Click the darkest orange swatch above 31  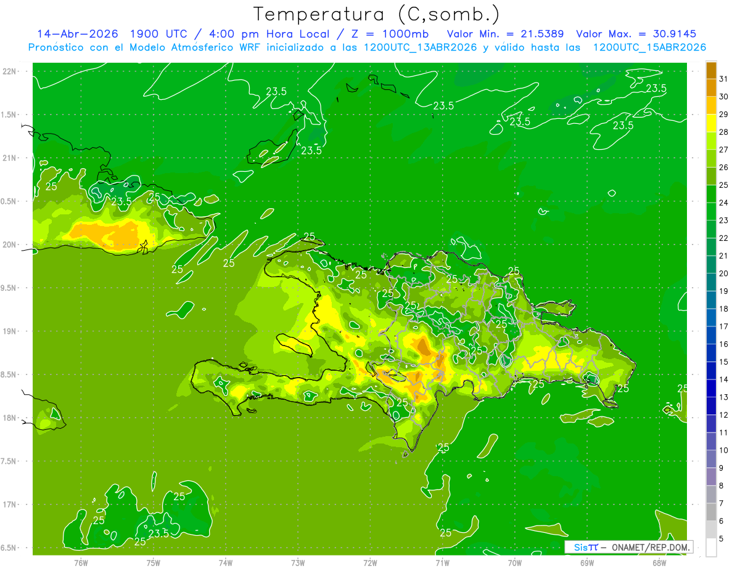pos(711,70)
